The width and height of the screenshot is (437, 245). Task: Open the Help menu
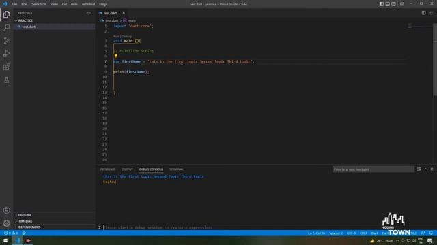[103, 4]
